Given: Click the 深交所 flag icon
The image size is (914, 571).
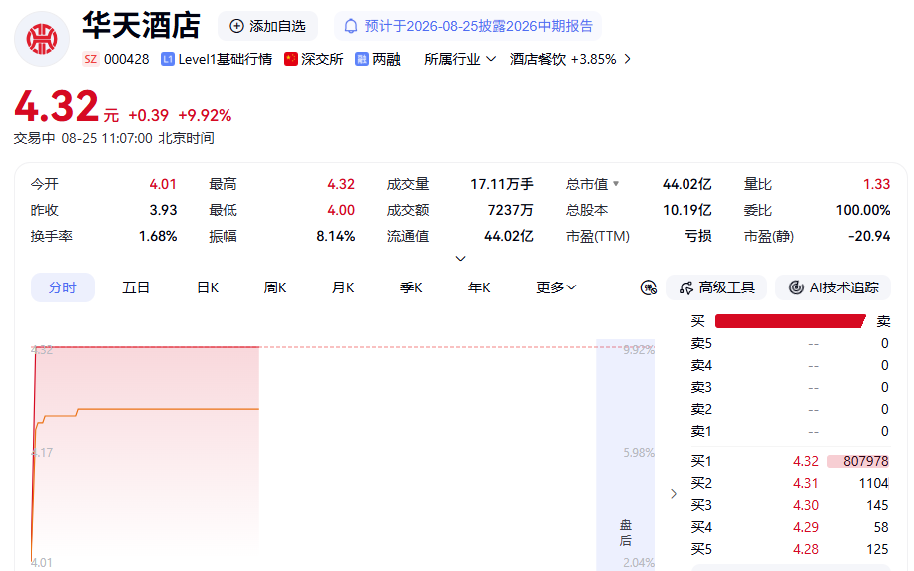Looking at the screenshot, I should pos(291,59).
